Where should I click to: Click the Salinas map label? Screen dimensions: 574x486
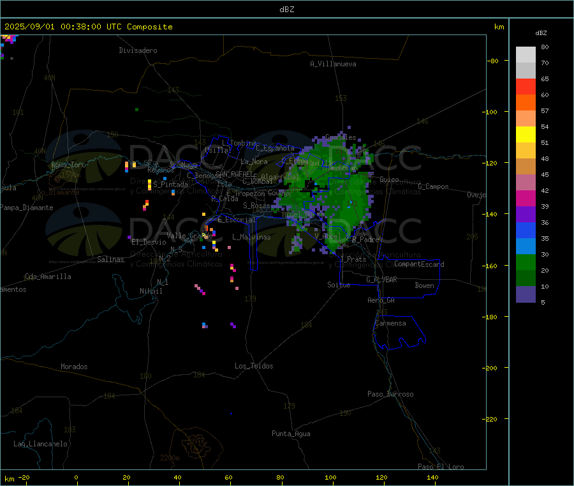(110, 259)
